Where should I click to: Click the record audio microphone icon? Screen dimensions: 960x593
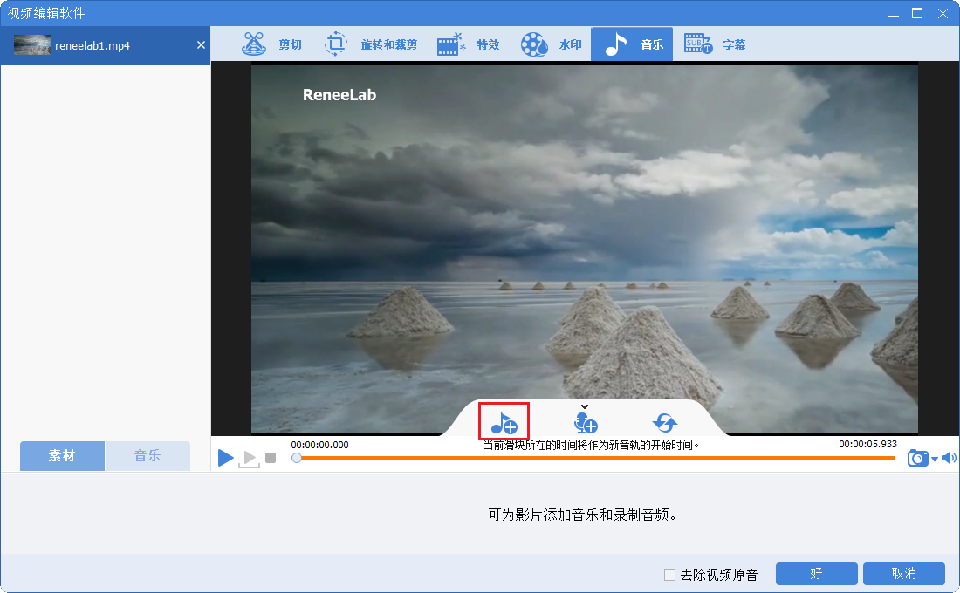point(586,423)
